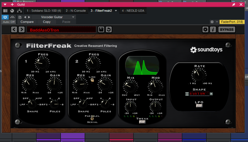The height and width of the screenshot is (142, 248).
Task: Save the preset with the floppy icon
Action: coord(101,30)
